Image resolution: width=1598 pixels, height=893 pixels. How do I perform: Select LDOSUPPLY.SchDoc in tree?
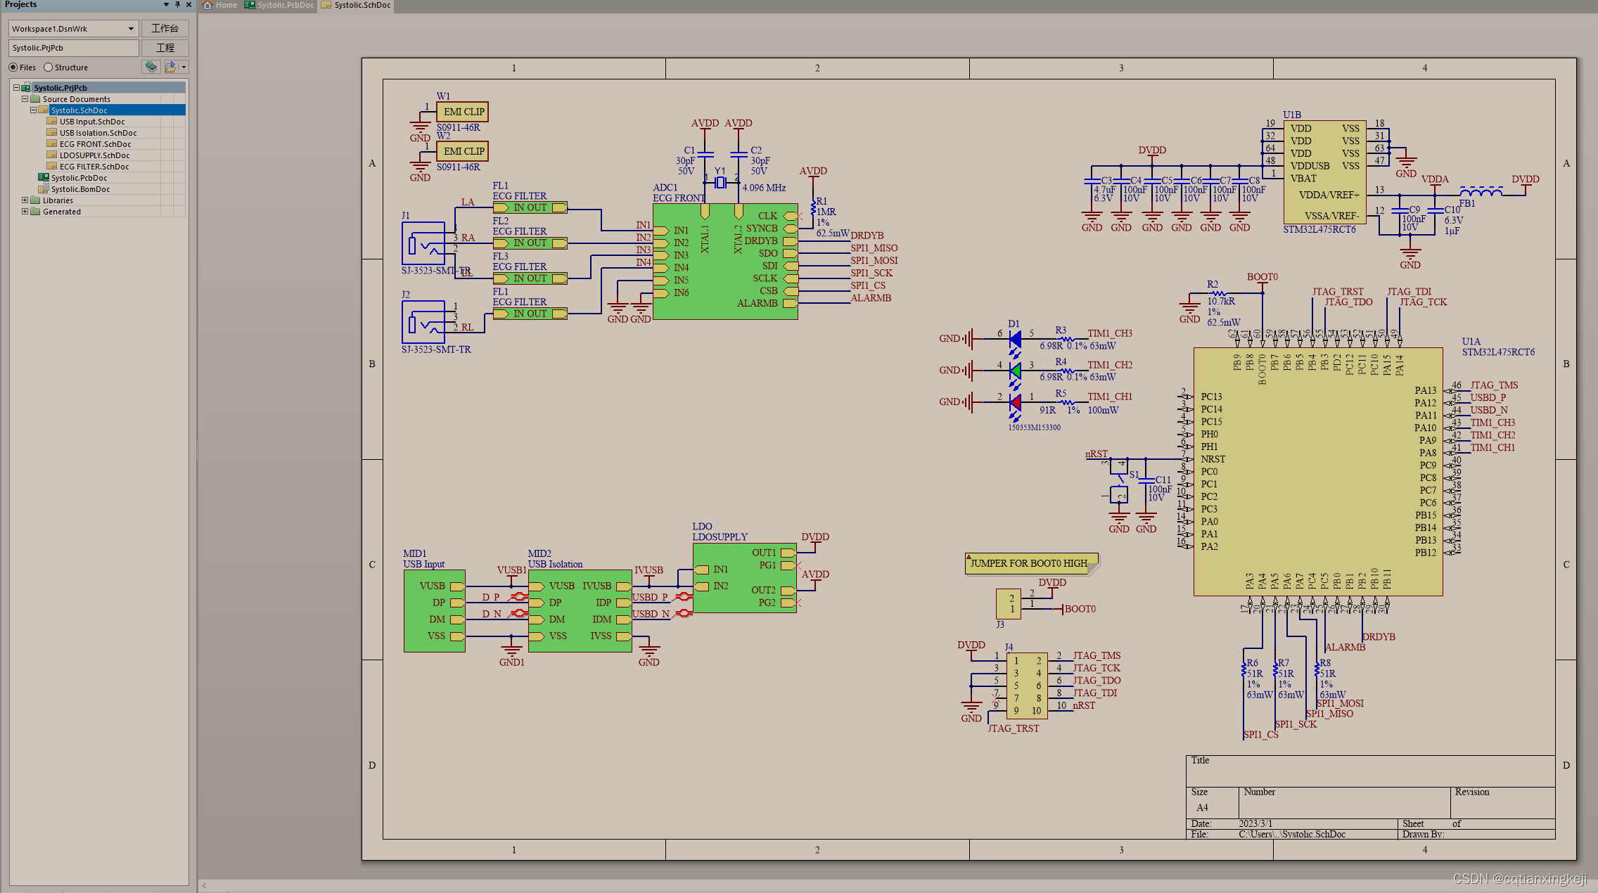point(94,155)
